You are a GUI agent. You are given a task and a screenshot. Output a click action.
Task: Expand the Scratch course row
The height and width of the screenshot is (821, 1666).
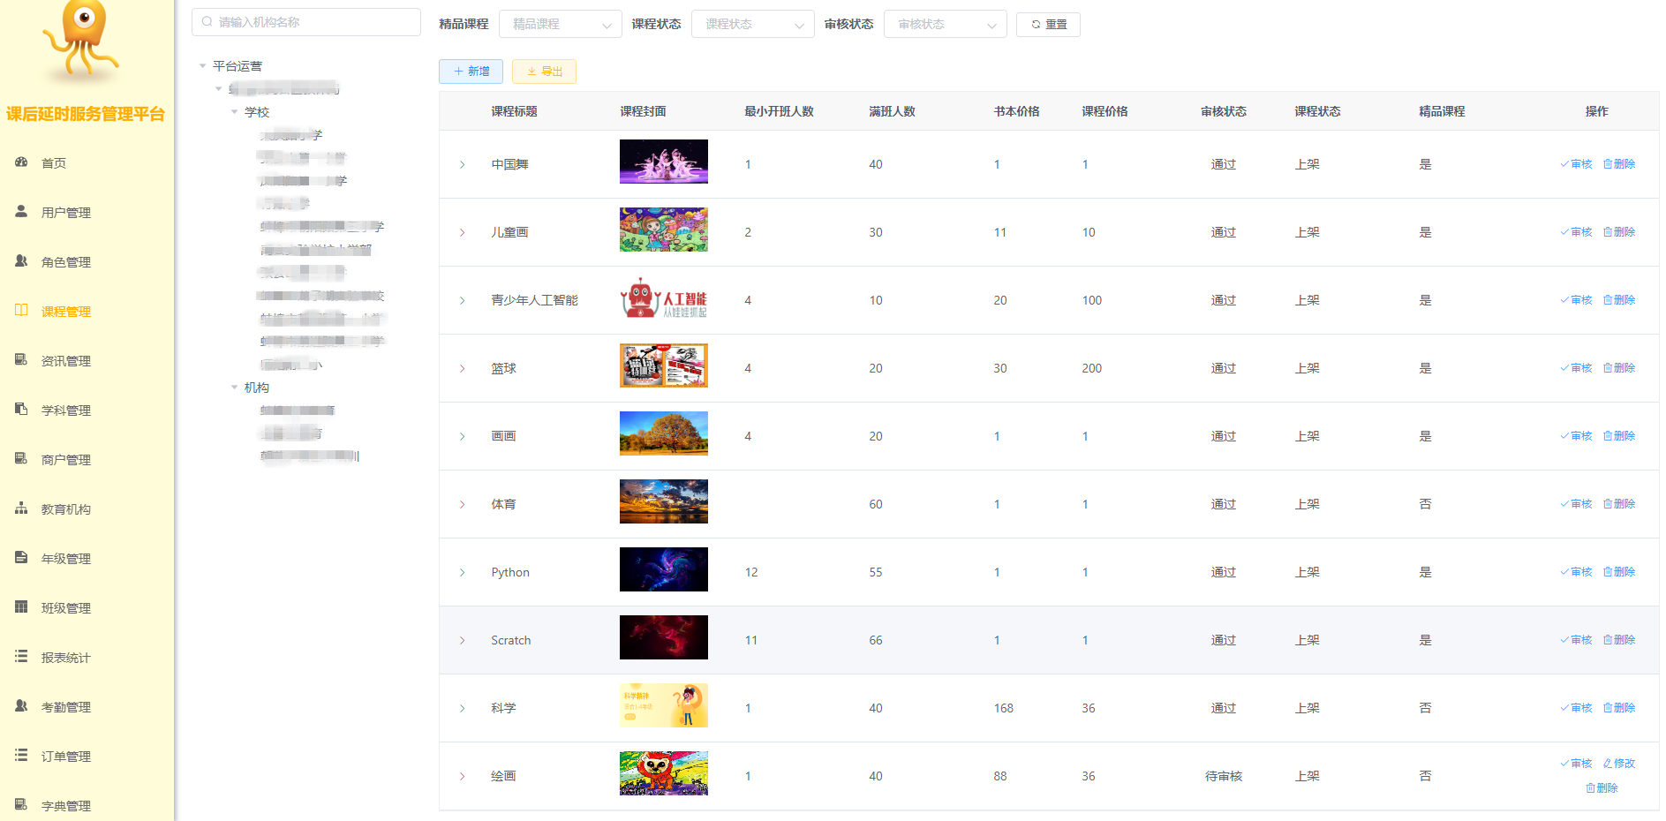(x=462, y=641)
